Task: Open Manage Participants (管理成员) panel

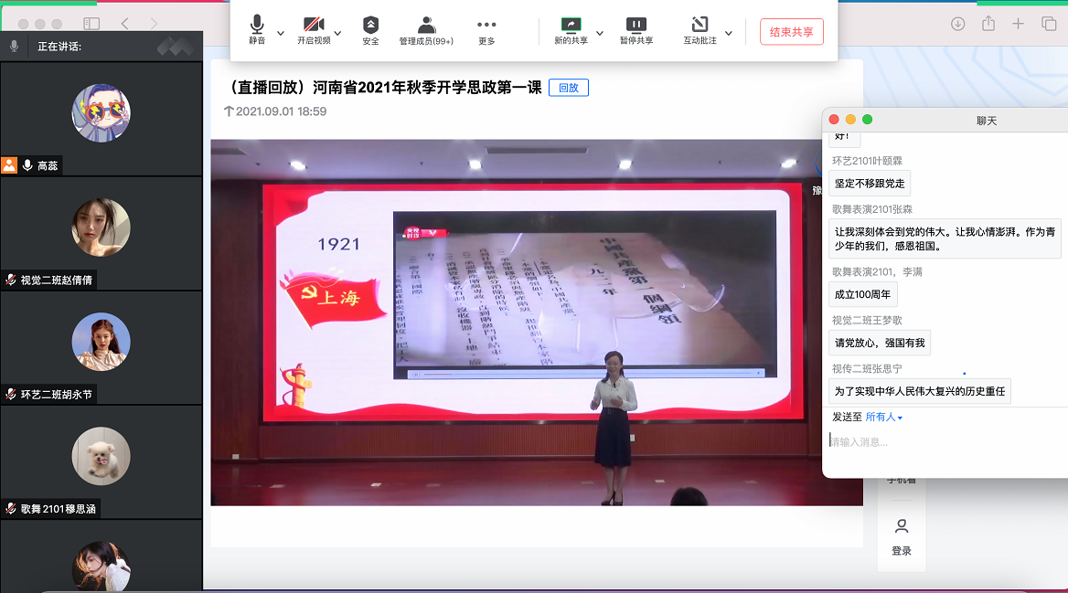Action: coord(426,26)
